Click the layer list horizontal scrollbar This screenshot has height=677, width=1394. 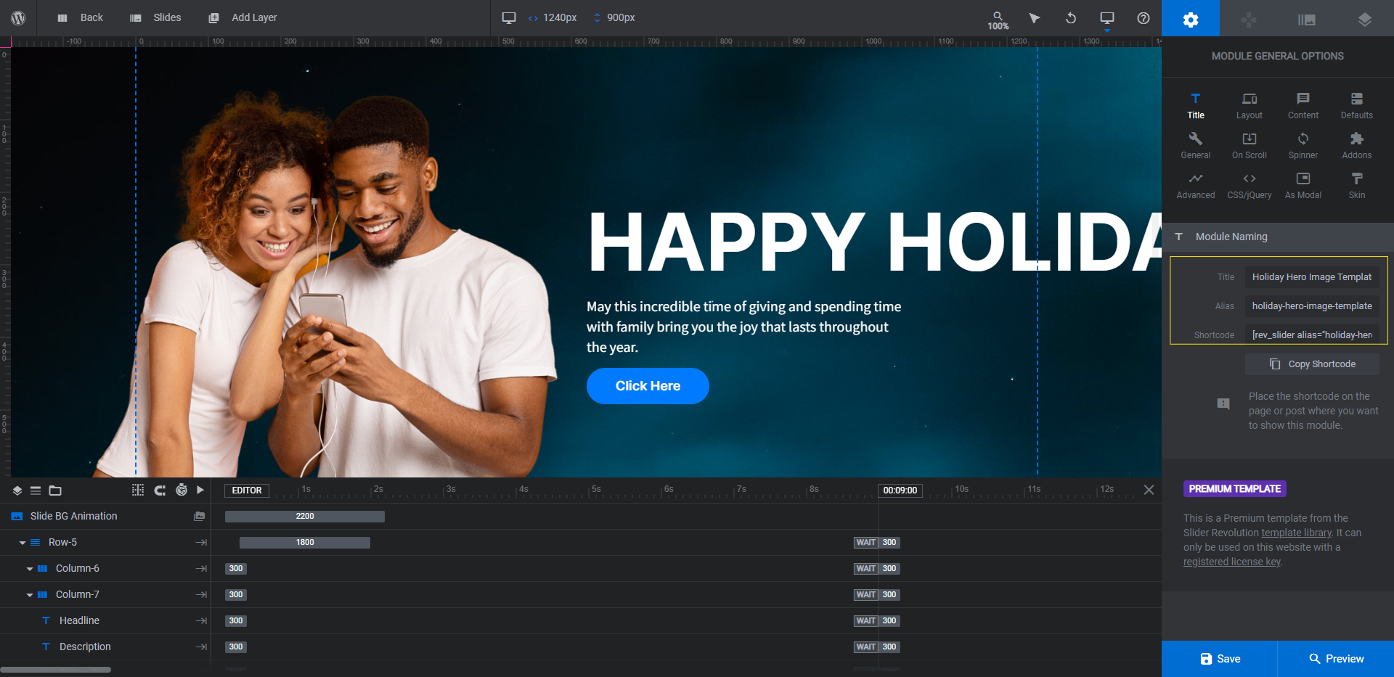(56, 670)
